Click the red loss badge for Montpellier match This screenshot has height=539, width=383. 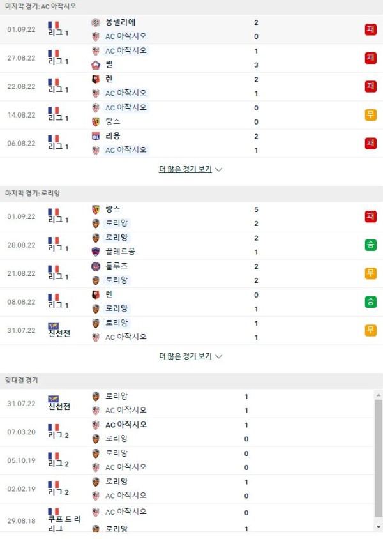click(370, 29)
